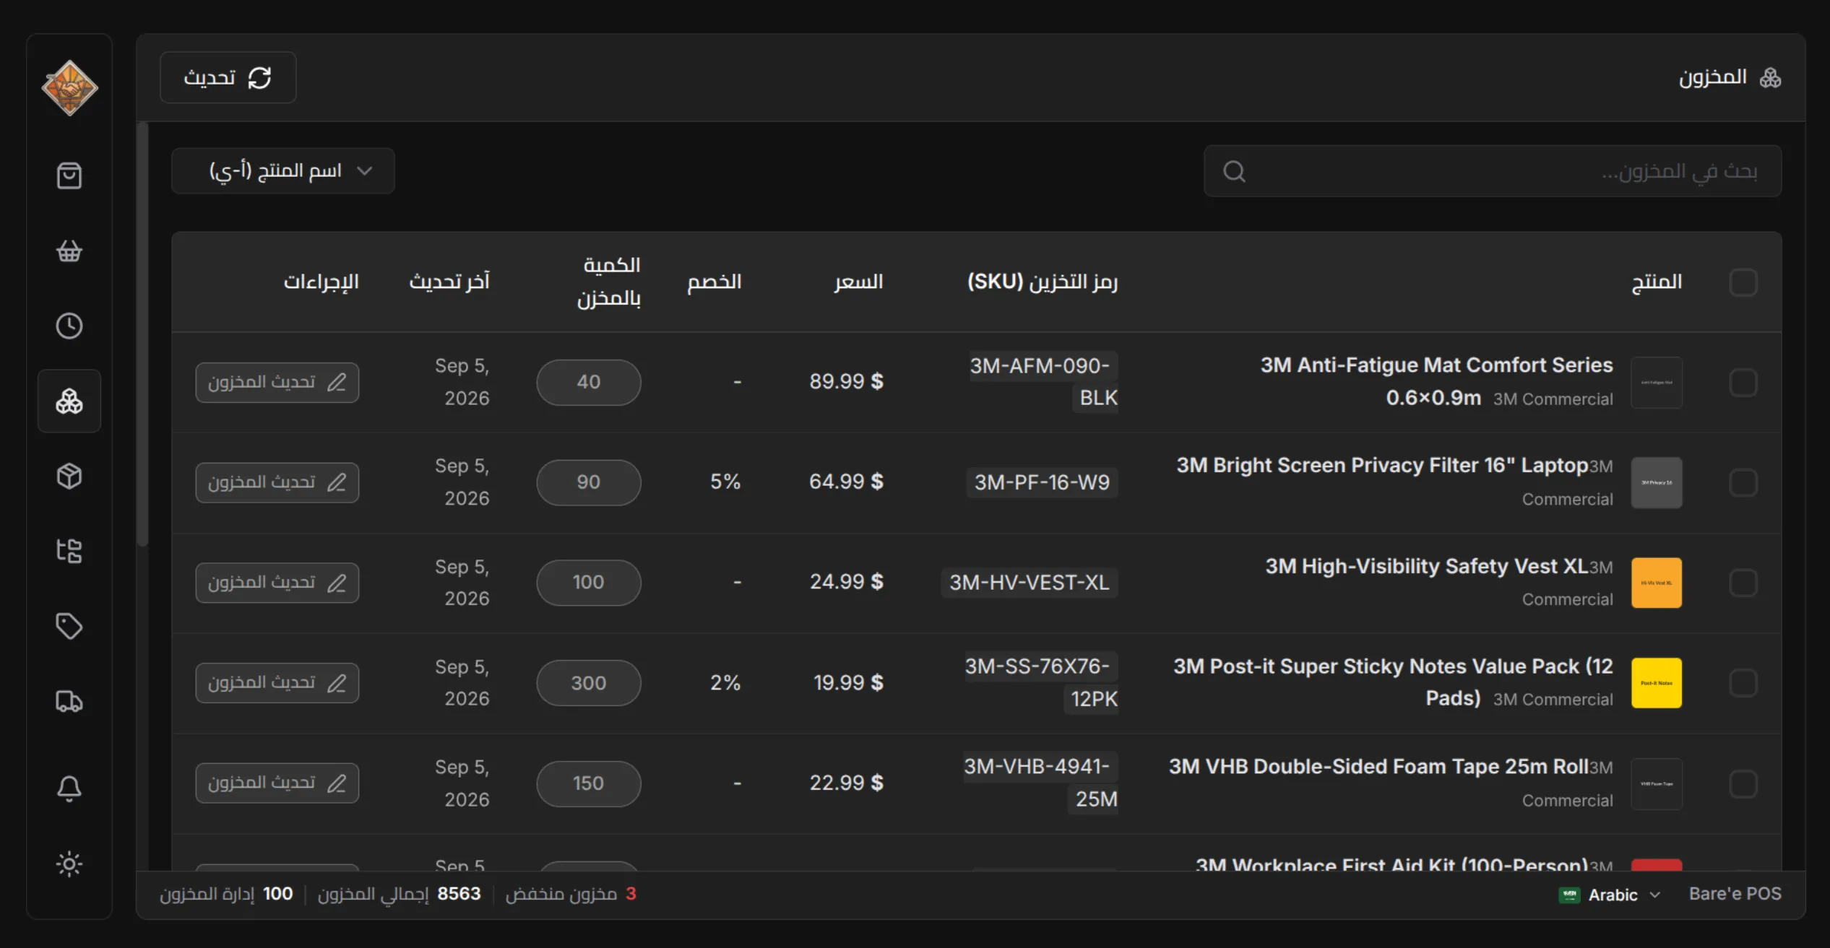Click the gray Privacy Filter product thumbnail
1830x948 pixels.
coord(1657,482)
